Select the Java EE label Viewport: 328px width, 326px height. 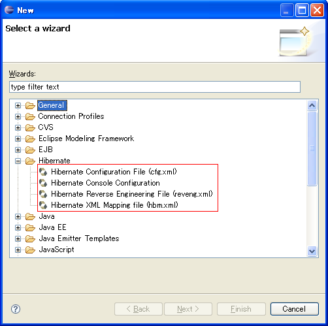[x=52, y=227]
